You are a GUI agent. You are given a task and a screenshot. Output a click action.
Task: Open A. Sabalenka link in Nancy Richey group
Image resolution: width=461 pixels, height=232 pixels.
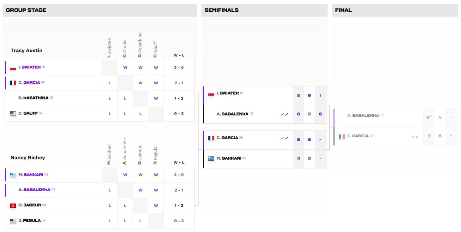coord(34,190)
